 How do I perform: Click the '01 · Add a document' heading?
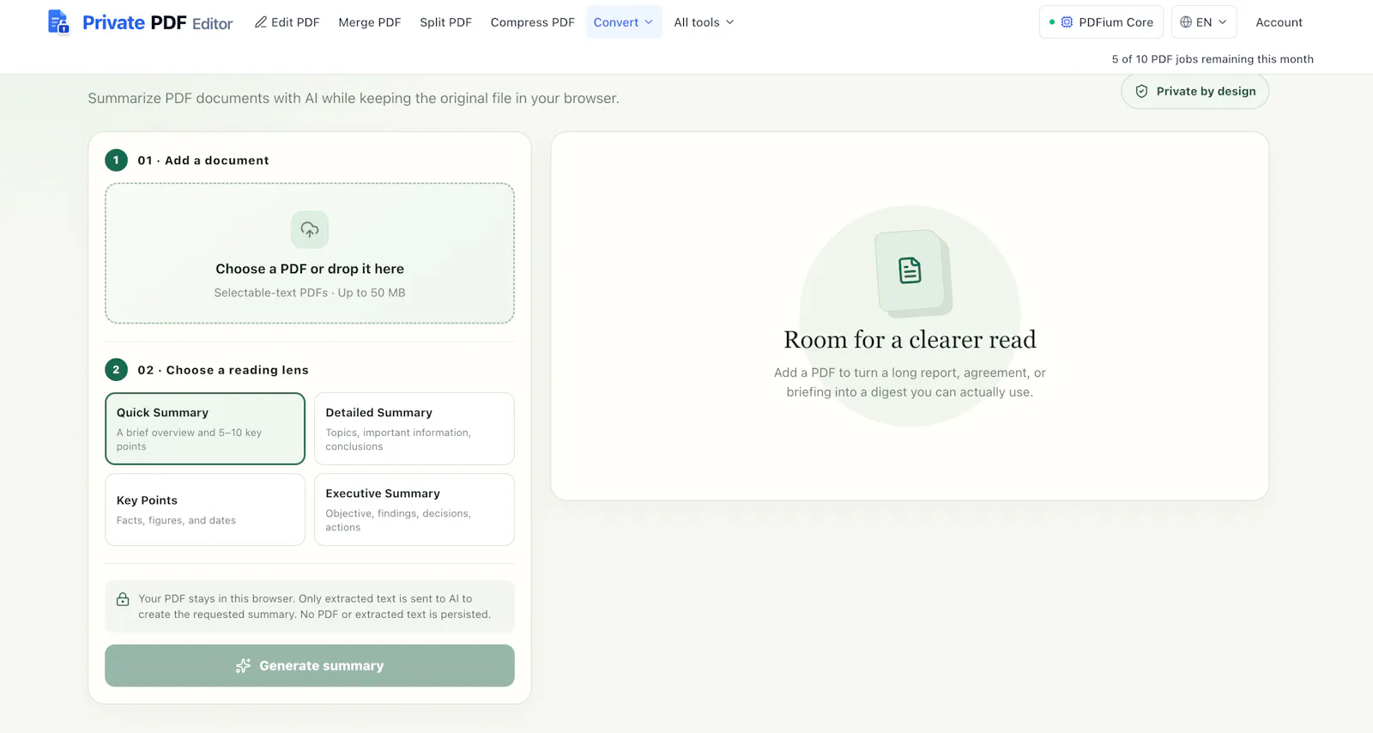click(x=203, y=161)
